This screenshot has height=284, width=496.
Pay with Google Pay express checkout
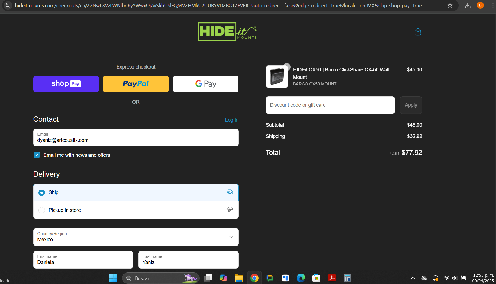point(205,84)
